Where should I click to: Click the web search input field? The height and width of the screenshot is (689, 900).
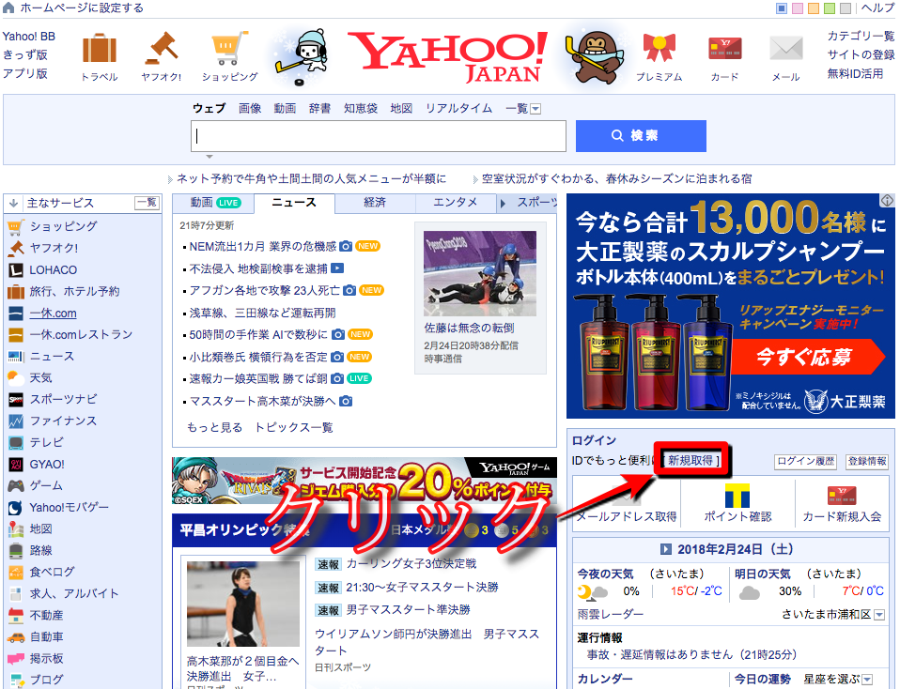pos(379,136)
